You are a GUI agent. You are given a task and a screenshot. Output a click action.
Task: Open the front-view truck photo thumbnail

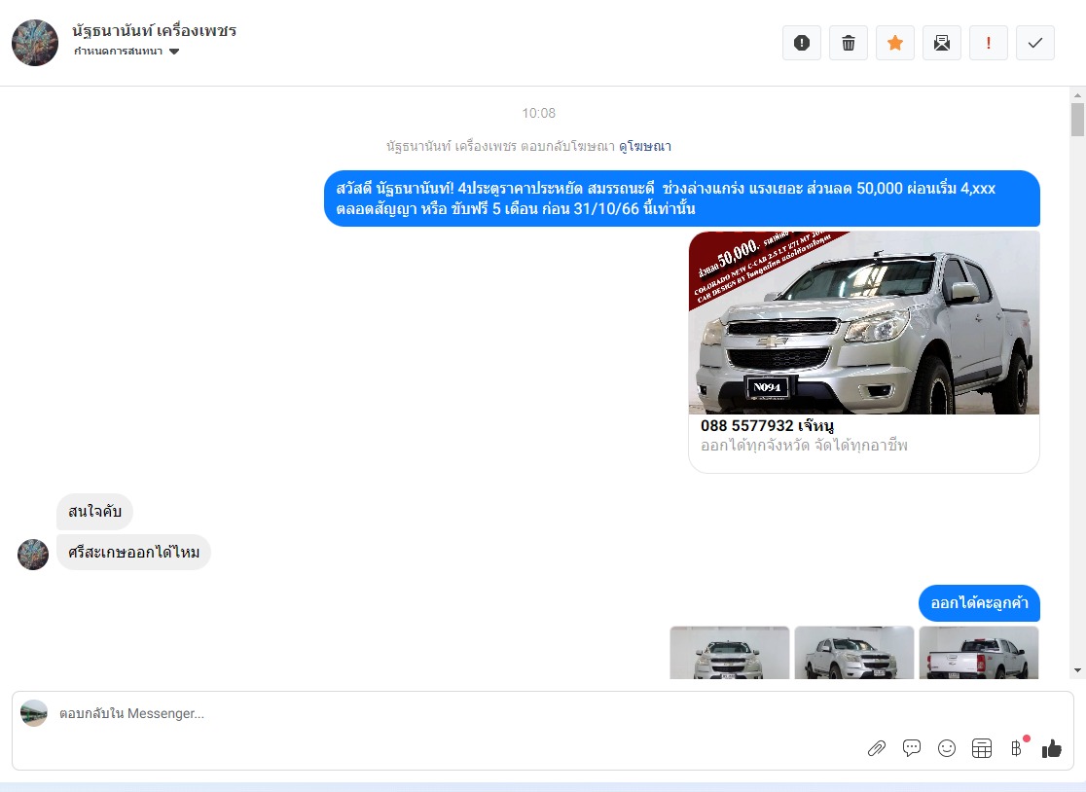click(729, 653)
